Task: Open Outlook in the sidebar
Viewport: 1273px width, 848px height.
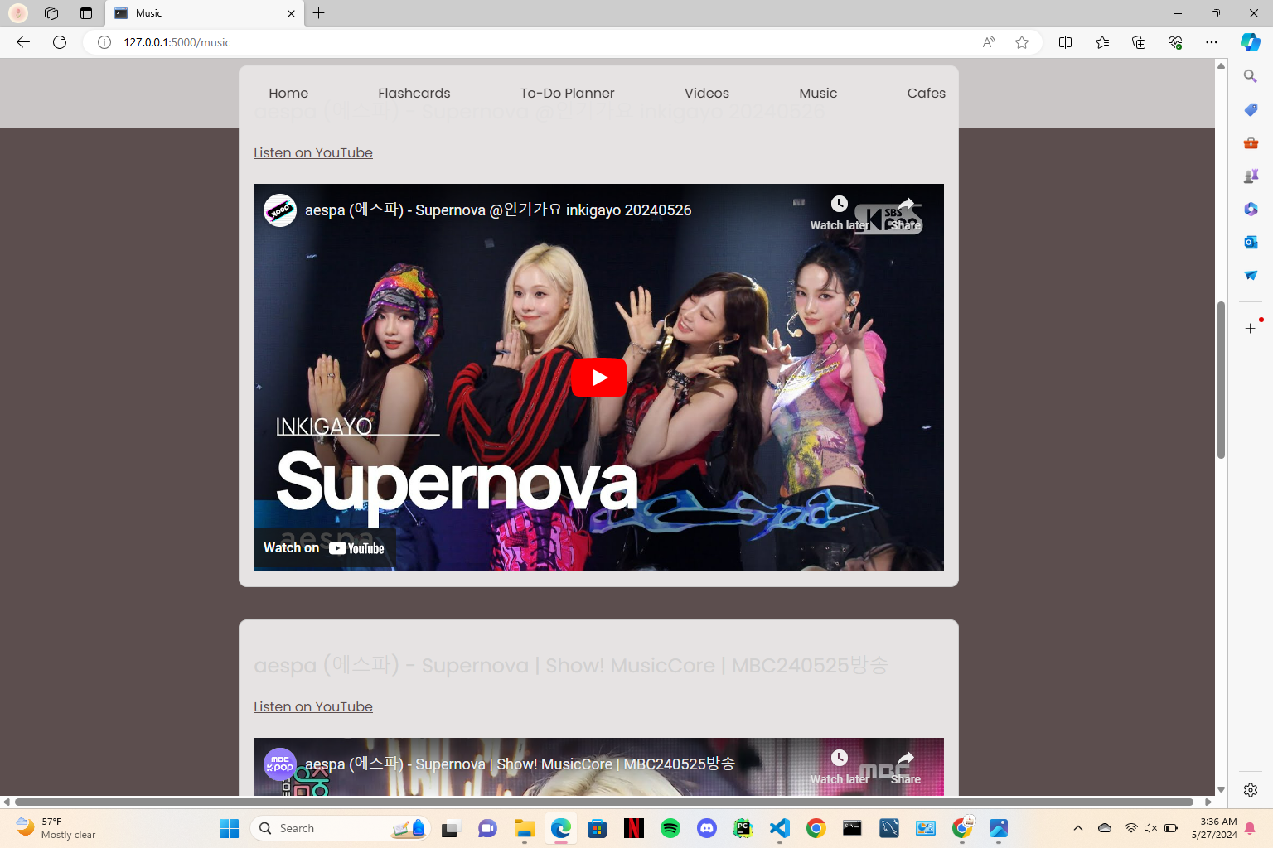Action: coord(1251,242)
